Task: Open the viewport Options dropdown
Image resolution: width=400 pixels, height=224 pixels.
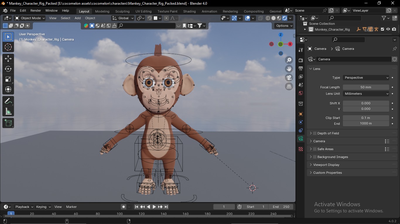Action: pyautogui.click(x=284, y=26)
